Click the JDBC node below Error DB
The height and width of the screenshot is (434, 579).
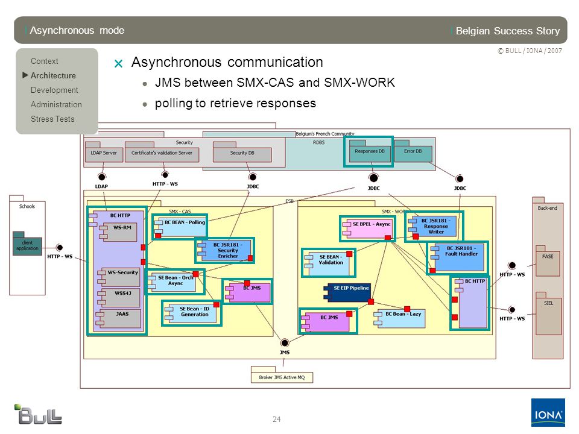coord(460,178)
